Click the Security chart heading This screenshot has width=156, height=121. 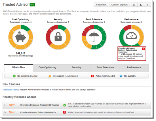58,19
